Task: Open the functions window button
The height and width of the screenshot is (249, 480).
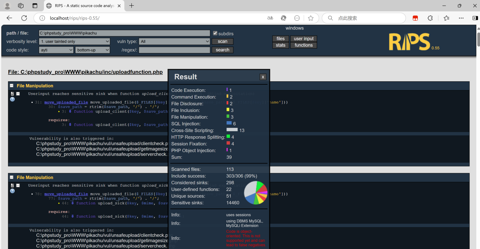Action: [303, 45]
